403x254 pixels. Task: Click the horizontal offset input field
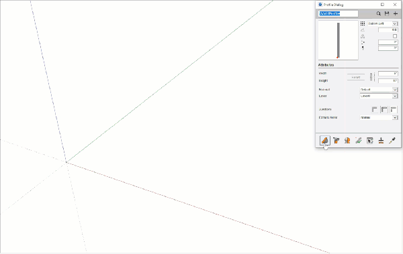pos(388,42)
